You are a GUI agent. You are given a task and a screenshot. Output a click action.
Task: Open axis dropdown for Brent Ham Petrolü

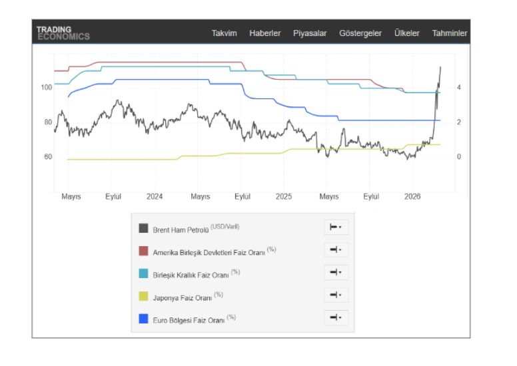tap(336, 228)
